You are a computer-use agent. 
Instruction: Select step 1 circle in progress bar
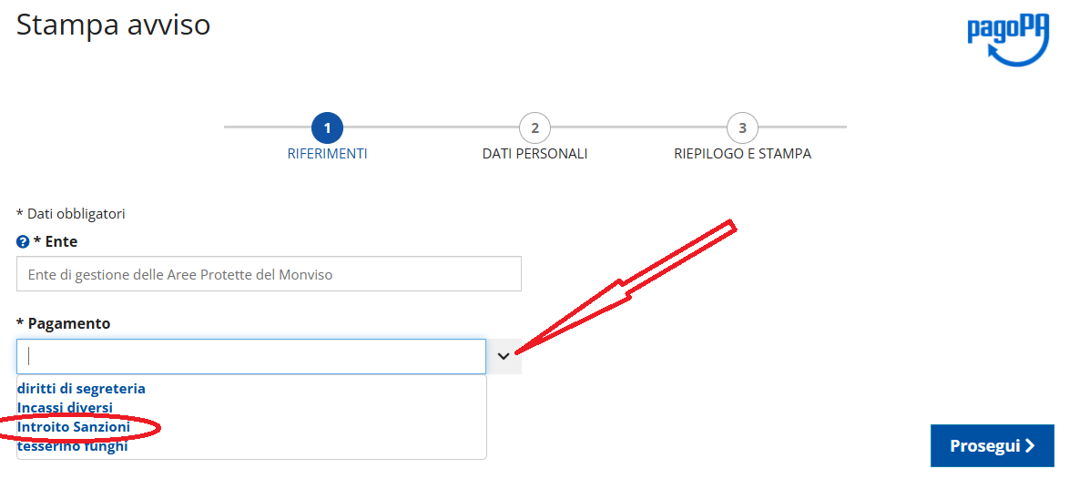coord(327,127)
